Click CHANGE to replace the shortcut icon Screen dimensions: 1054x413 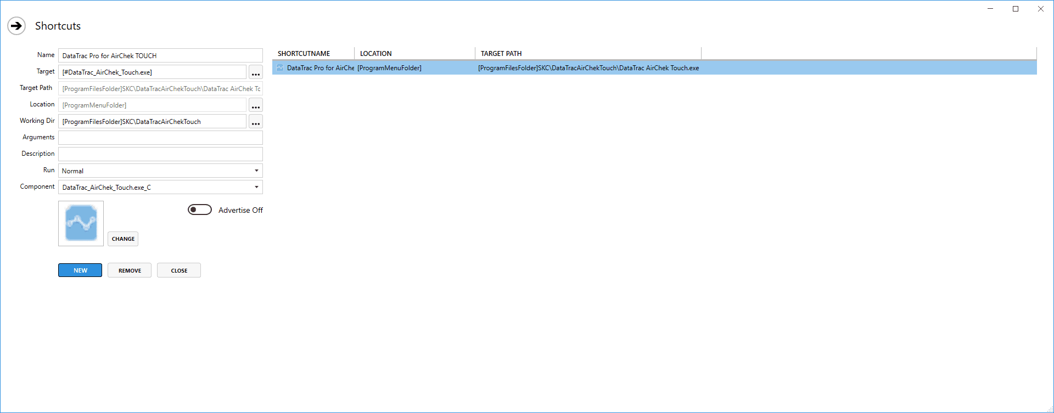click(123, 239)
